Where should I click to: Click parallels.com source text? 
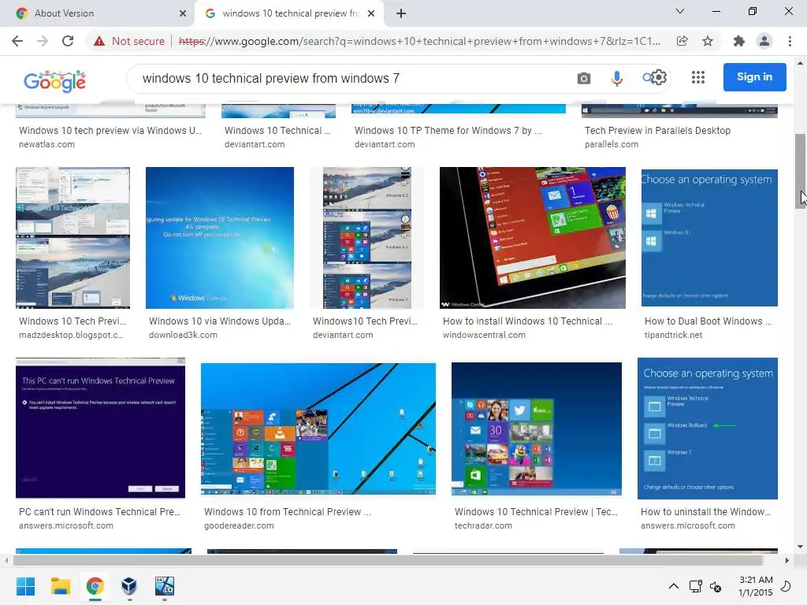click(x=611, y=145)
